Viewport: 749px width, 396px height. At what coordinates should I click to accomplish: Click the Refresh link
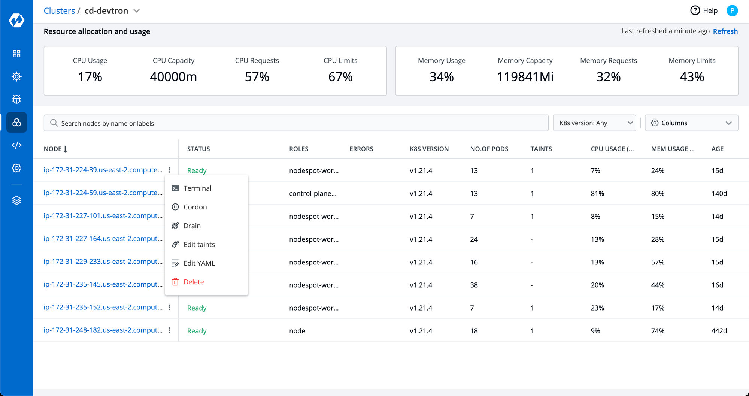(x=725, y=31)
